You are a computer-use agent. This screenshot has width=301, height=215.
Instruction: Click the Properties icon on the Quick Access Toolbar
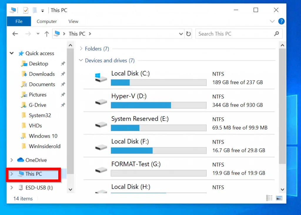point(25,10)
